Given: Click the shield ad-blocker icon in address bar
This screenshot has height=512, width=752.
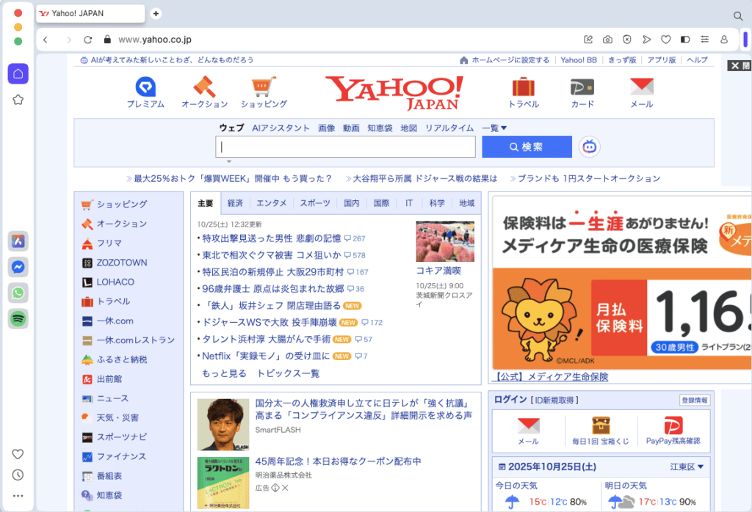Looking at the screenshot, I should 627,40.
